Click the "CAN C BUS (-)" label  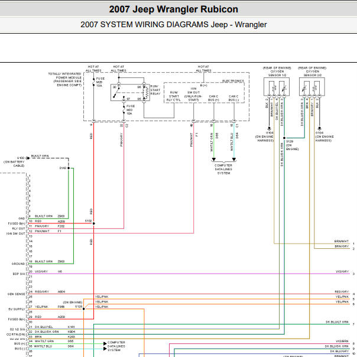pyautogui.click(x=233, y=98)
